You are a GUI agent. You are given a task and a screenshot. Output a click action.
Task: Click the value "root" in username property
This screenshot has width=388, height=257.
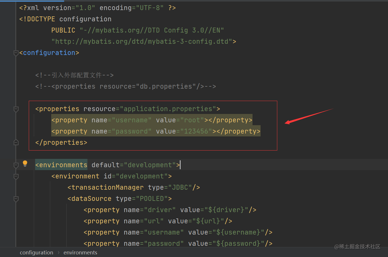pyautogui.click(x=192, y=120)
